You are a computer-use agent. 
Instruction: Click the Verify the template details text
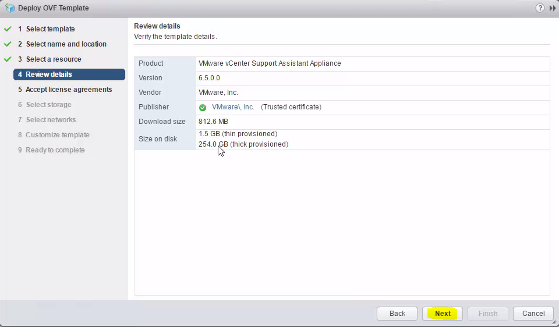coord(175,37)
